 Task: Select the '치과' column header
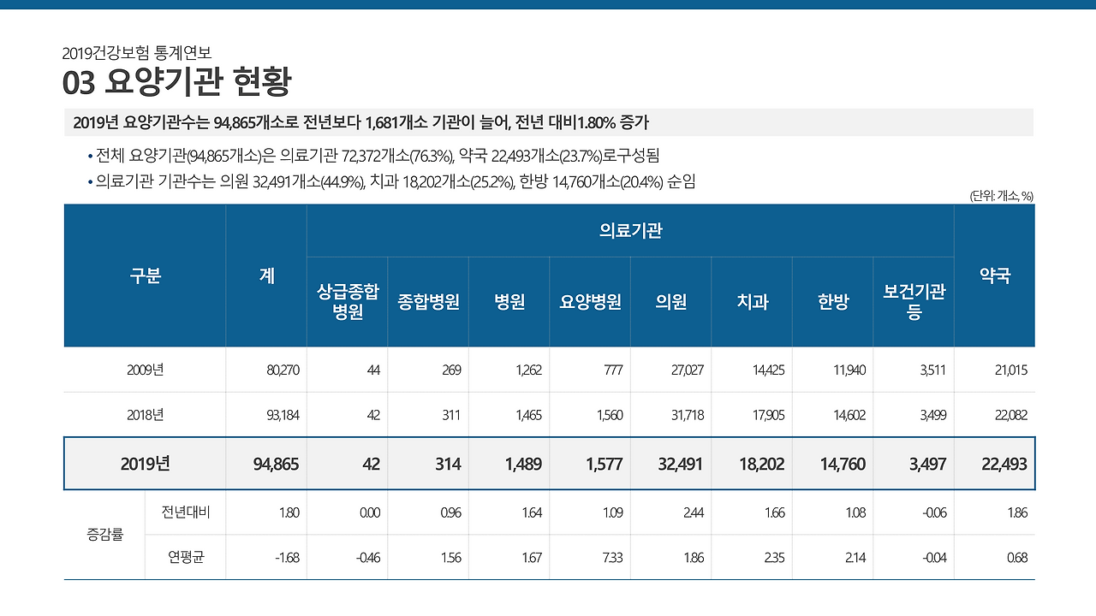click(752, 302)
